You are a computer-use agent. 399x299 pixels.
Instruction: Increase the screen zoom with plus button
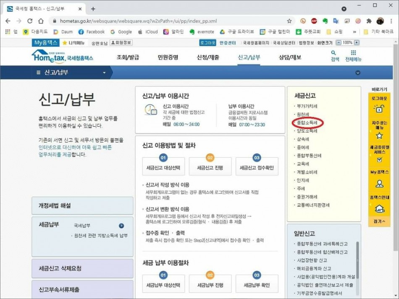pyautogui.click(x=357, y=43)
